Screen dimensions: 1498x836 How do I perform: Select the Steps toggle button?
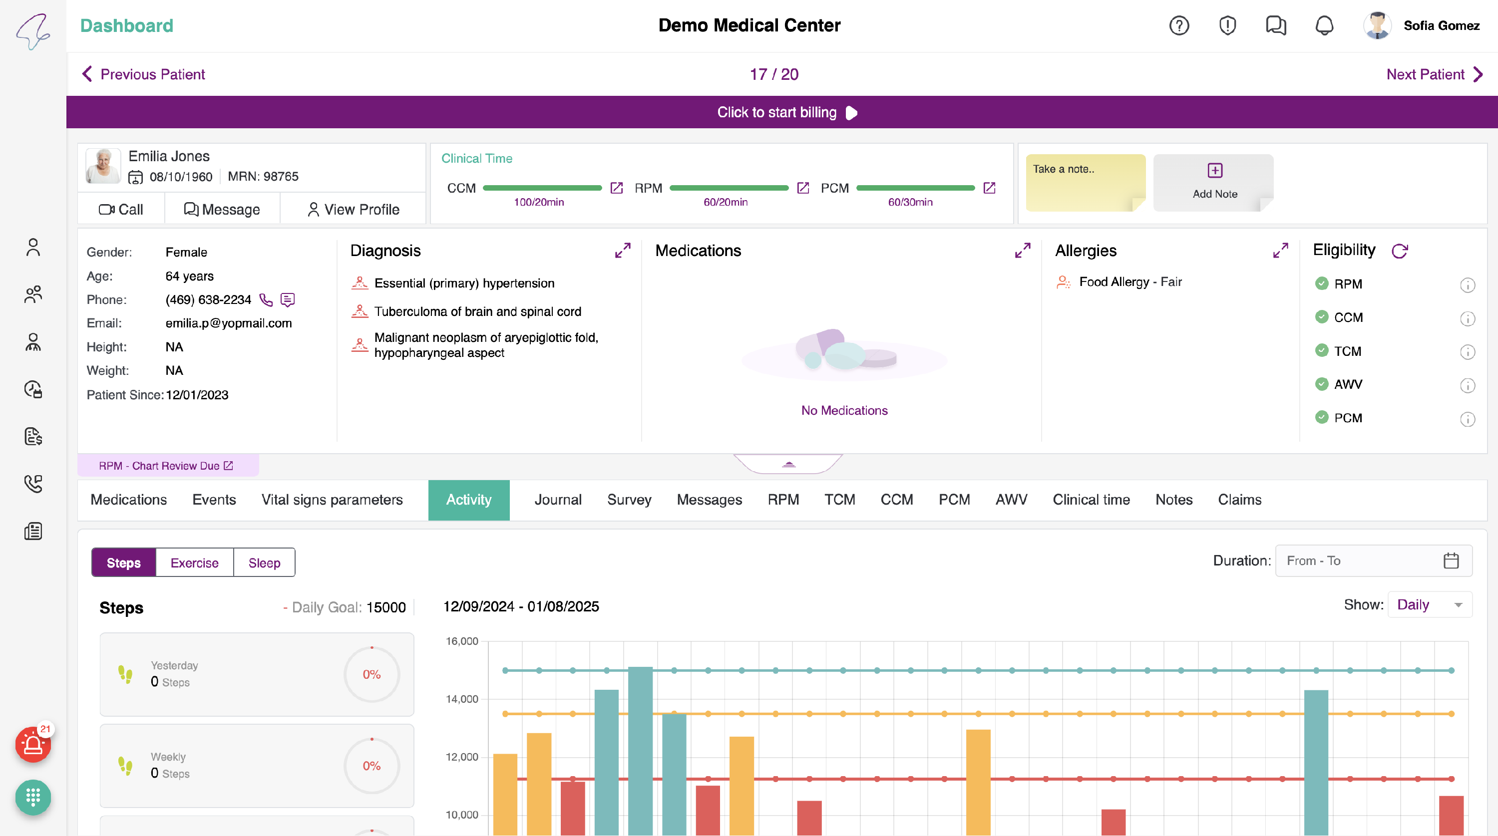[123, 563]
